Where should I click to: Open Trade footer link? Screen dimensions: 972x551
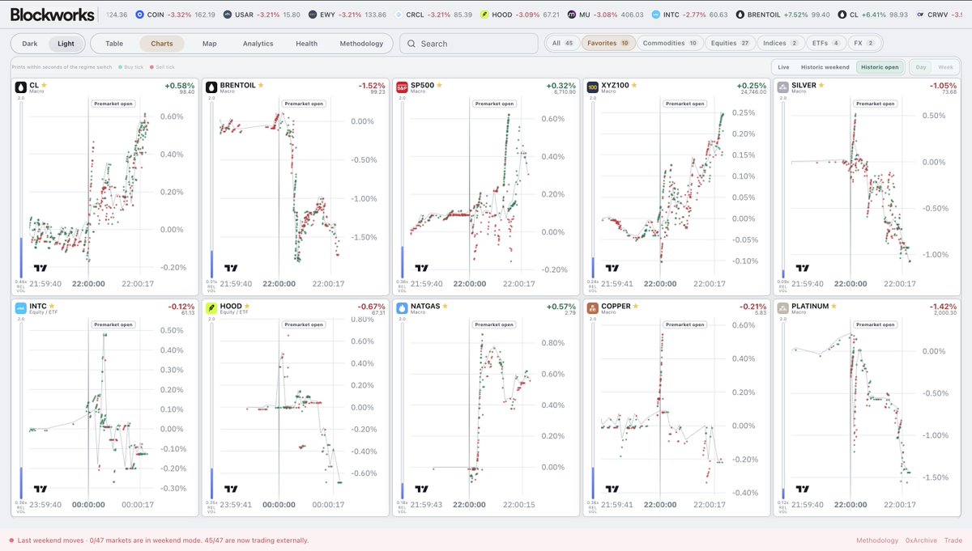(x=953, y=540)
